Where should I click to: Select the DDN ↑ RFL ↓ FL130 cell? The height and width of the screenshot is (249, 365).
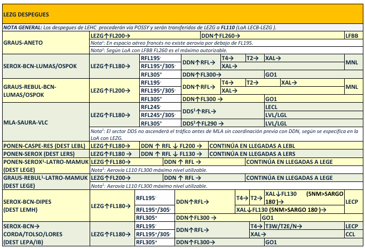coord(172,153)
